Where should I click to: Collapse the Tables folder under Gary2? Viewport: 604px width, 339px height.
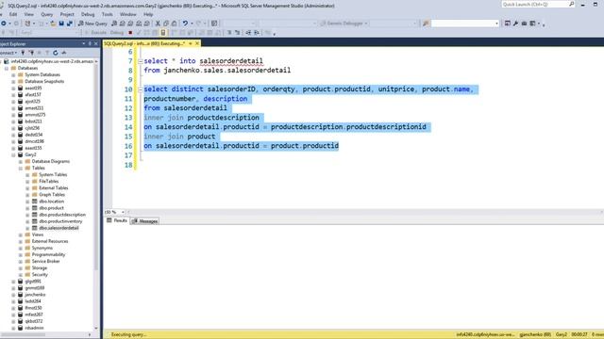tap(21, 168)
